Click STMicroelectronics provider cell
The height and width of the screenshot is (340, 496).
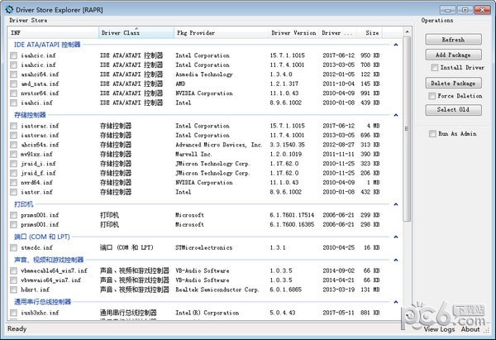point(204,247)
